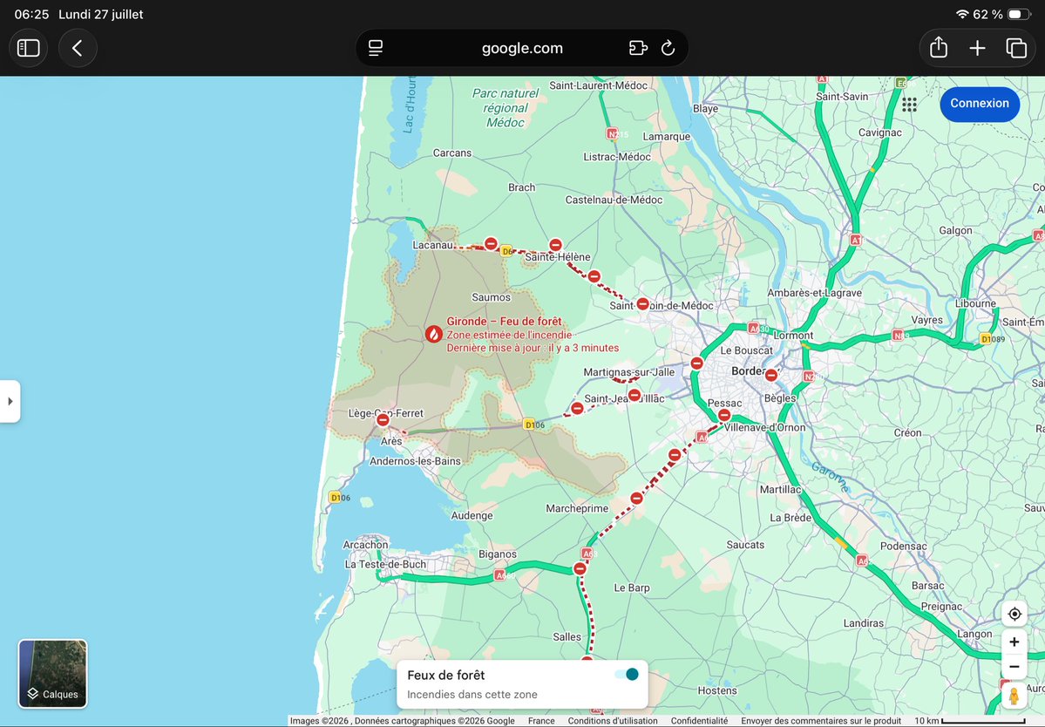Check the Wi-Fi status icon

point(962,14)
